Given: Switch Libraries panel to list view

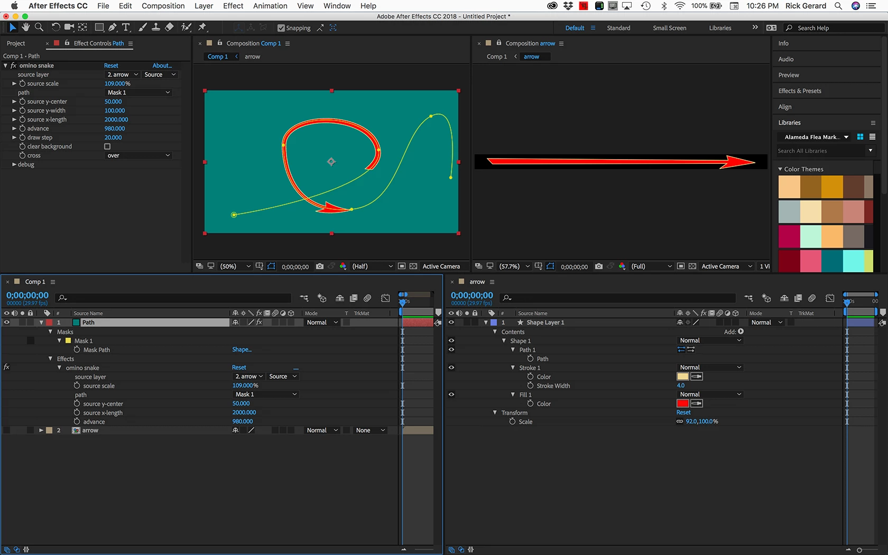Looking at the screenshot, I should tap(872, 137).
